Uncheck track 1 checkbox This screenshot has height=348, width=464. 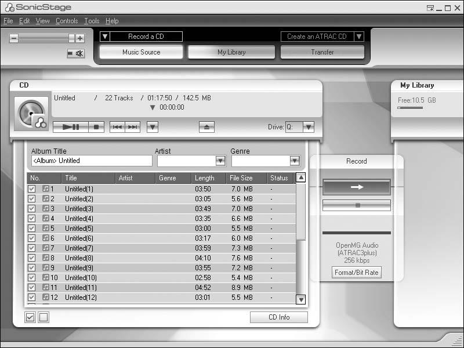point(32,189)
